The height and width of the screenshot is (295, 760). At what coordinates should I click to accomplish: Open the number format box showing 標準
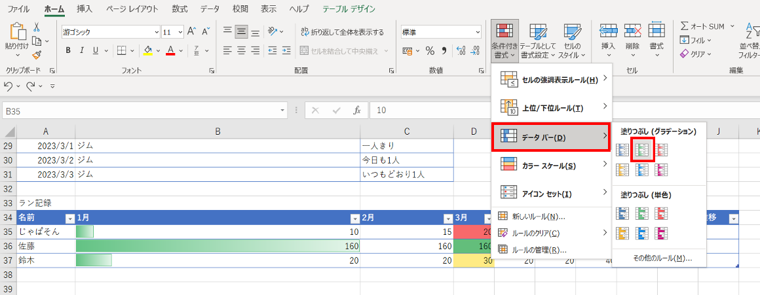tap(441, 33)
